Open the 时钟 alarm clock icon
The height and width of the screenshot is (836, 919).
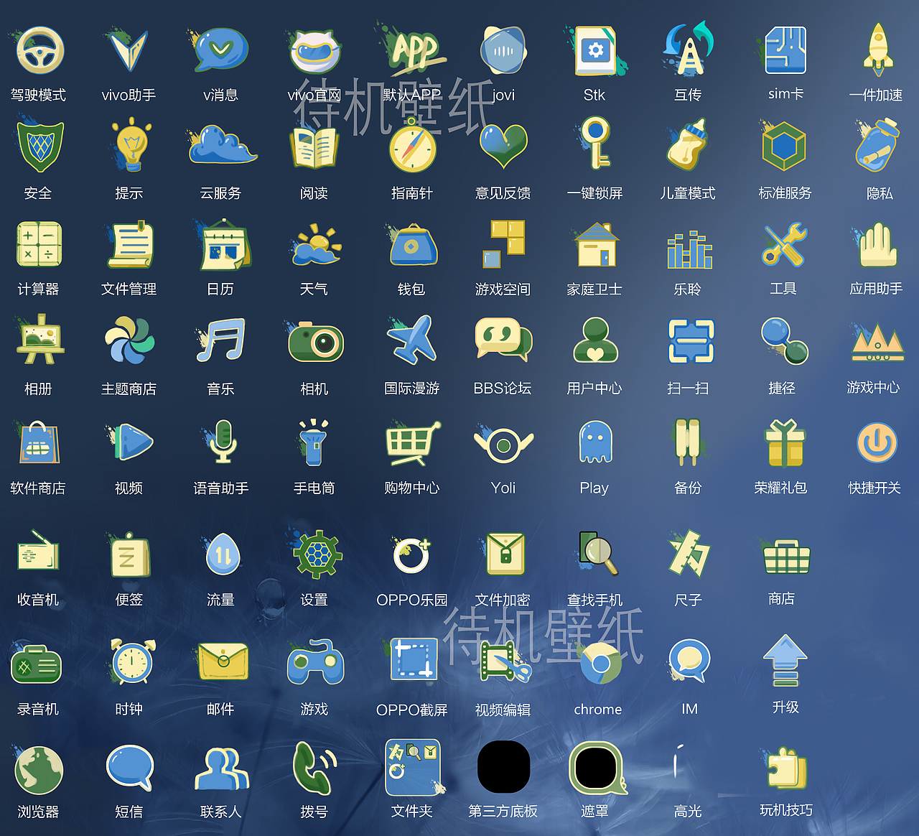tap(133, 661)
